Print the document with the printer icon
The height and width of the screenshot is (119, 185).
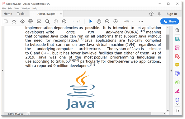pyautogui.click(x=31, y=21)
